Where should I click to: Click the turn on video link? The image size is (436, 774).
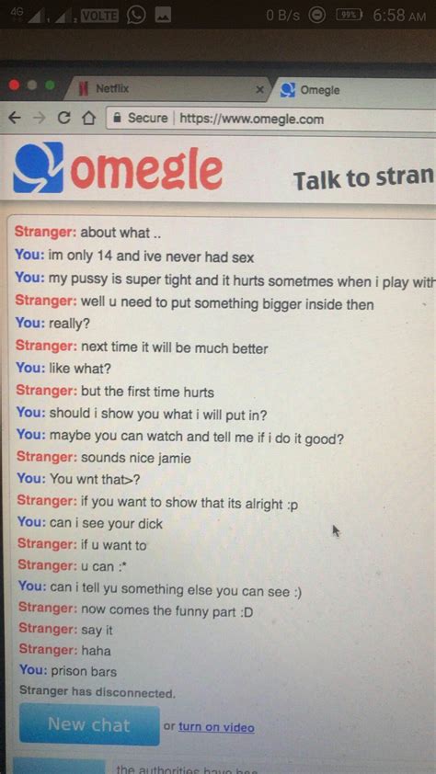(x=216, y=727)
